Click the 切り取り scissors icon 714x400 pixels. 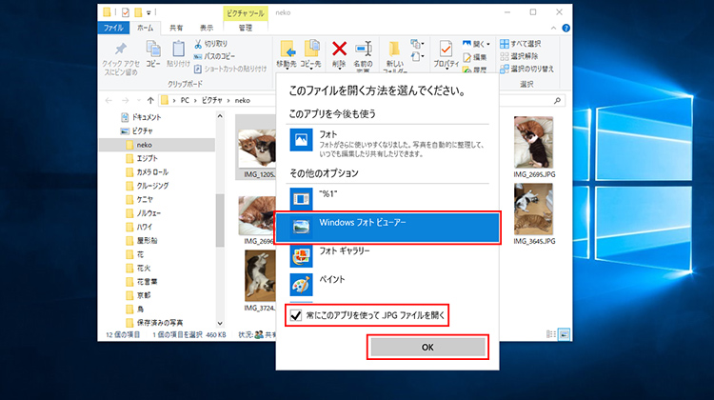pyautogui.click(x=198, y=44)
